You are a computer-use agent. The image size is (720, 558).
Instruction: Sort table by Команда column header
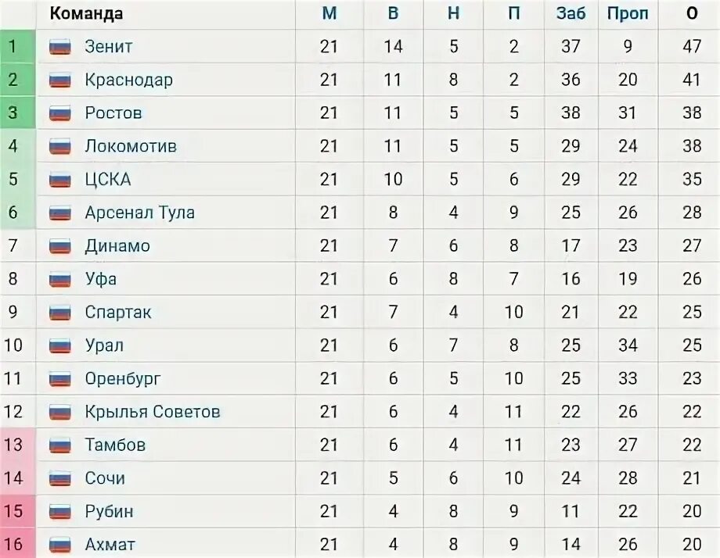point(86,13)
